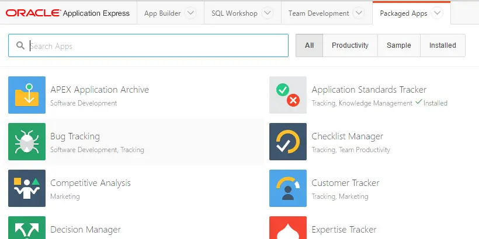
Task: Open the Decision Manager arrows icon
Action: pyautogui.click(x=27, y=227)
